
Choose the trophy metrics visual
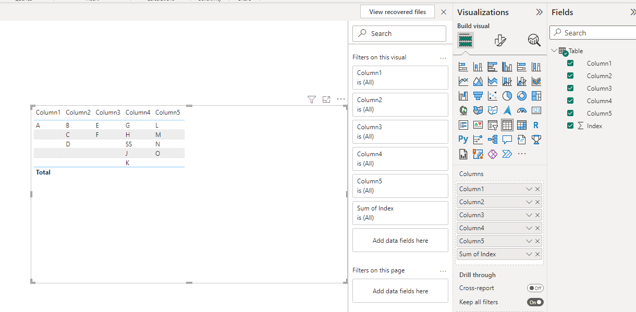click(x=536, y=140)
